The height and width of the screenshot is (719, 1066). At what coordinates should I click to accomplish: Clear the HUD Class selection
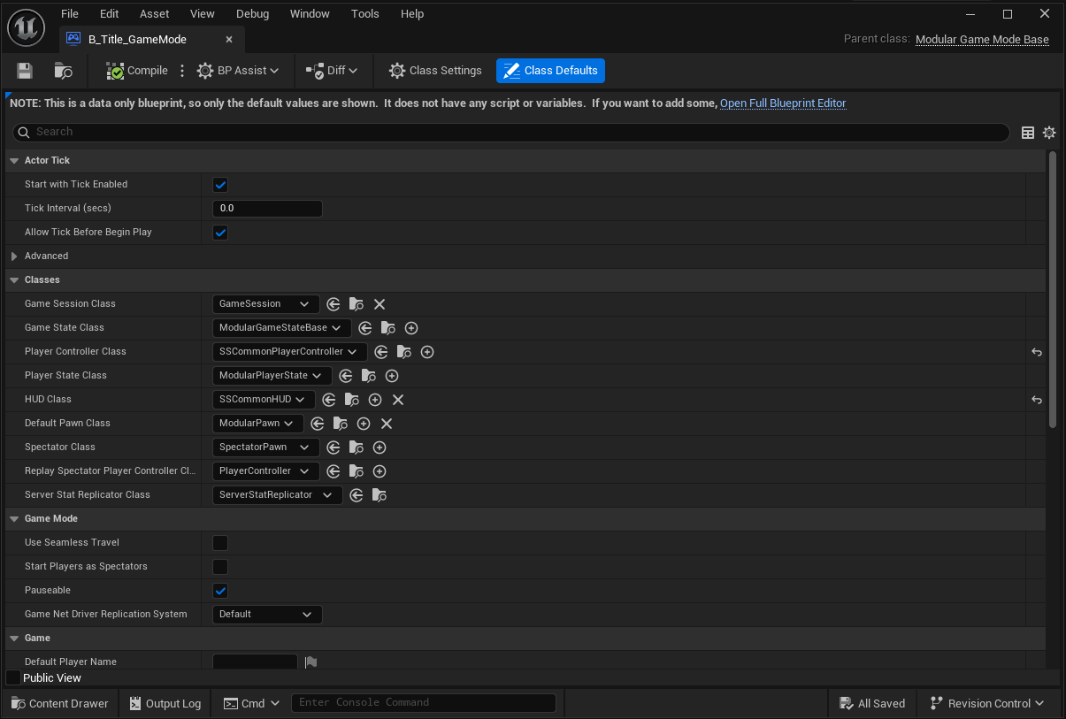(397, 400)
